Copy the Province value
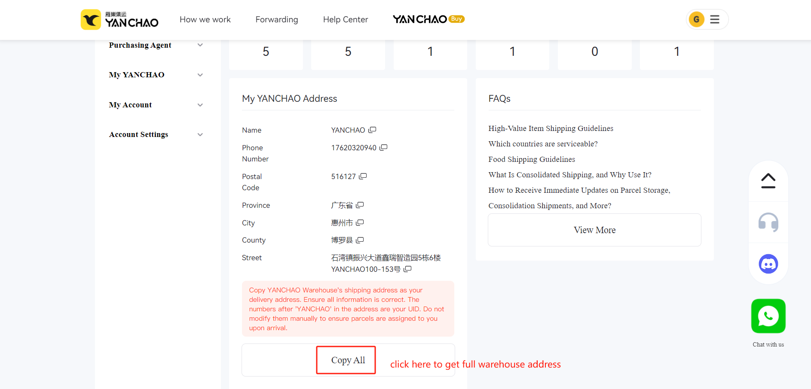 coord(360,205)
